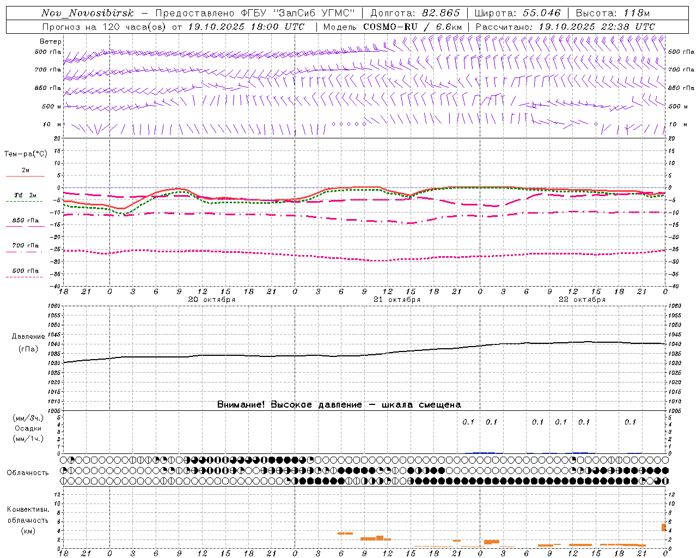Click the Широта: 55.046 value
This screenshot has height=558, width=697.
[x=517, y=13]
